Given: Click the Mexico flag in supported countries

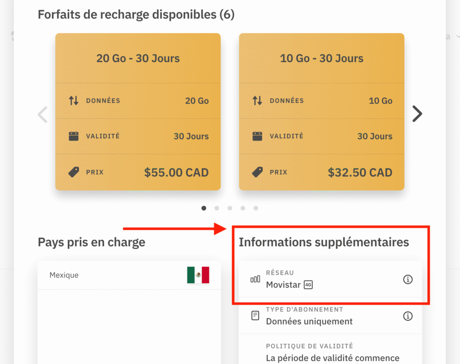Looking at the screenshot, I should pos(199,275).
